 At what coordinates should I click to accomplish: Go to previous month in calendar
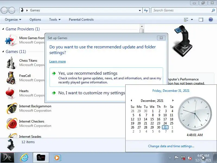(x=131, y=100)
